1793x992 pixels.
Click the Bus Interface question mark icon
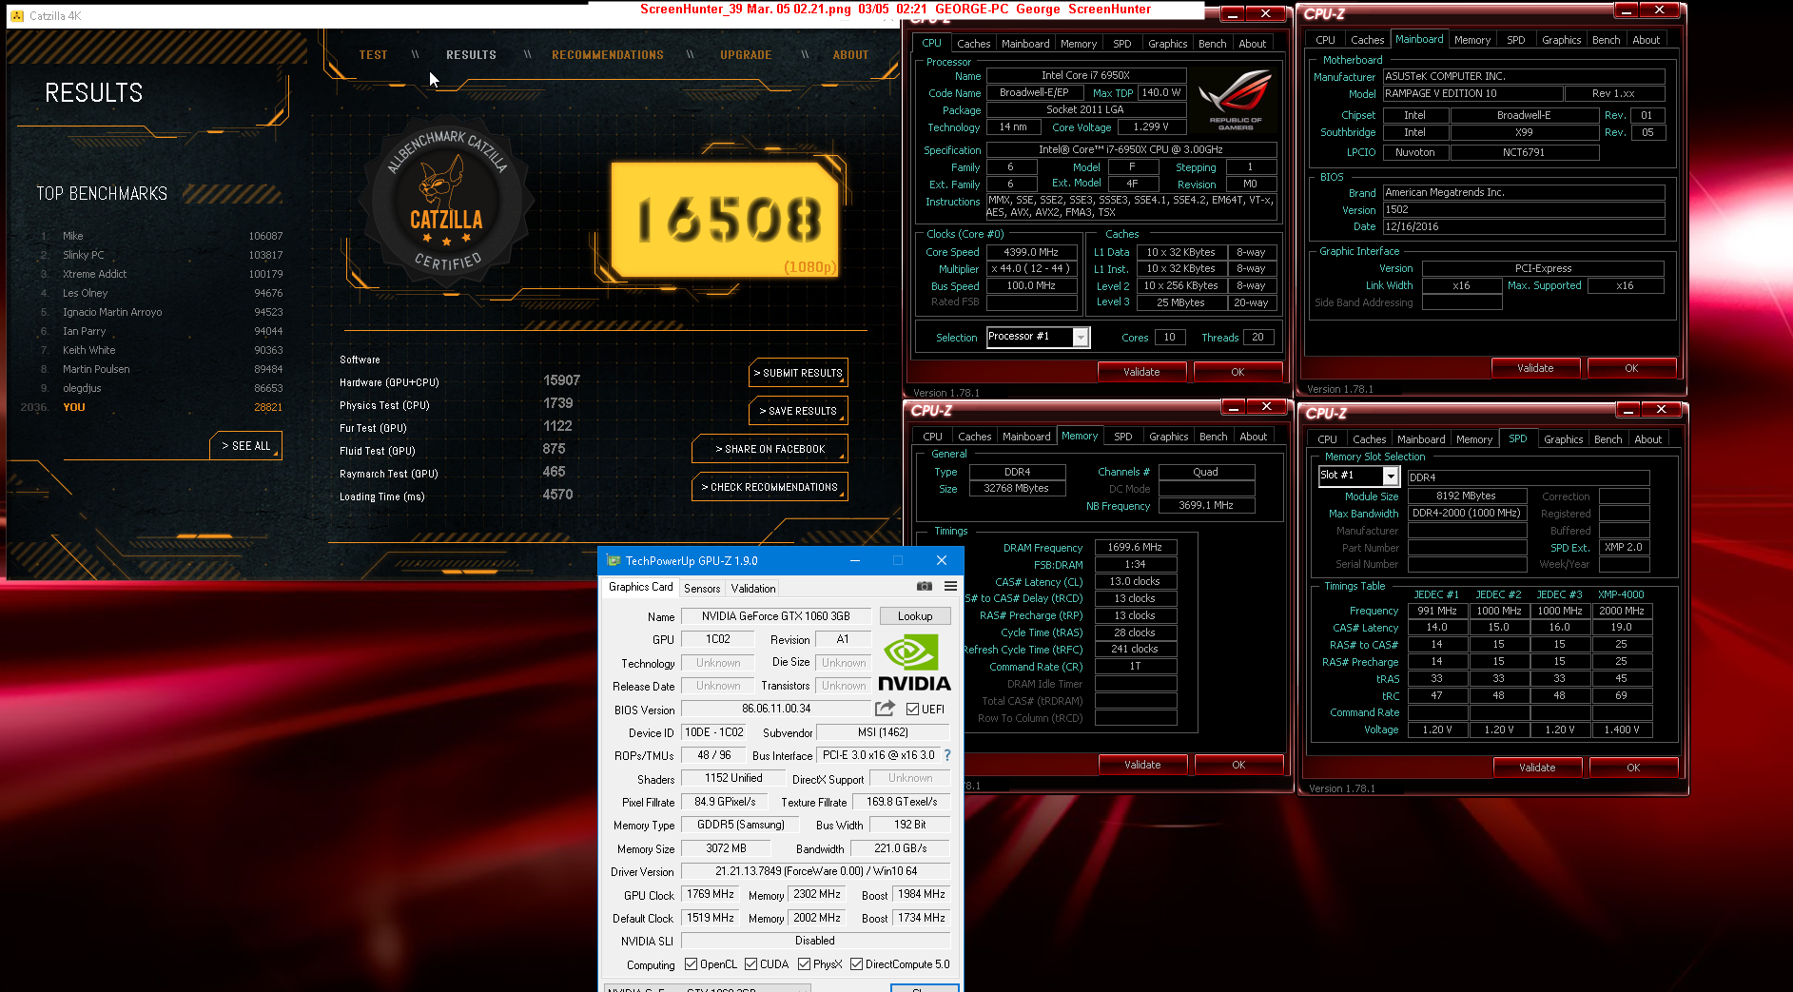point(947,755)
